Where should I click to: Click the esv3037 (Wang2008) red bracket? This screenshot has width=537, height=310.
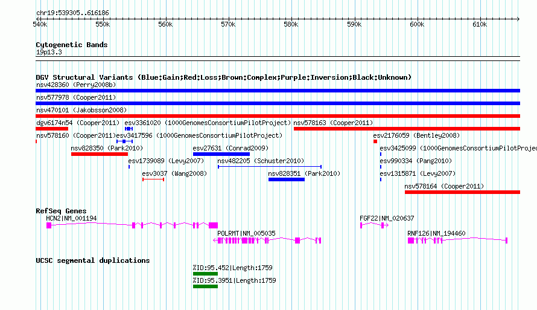[x=153, y=179]
